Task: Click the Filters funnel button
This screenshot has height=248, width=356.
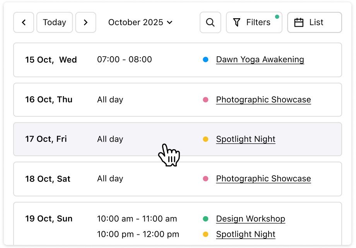Action: pos(254,22)
